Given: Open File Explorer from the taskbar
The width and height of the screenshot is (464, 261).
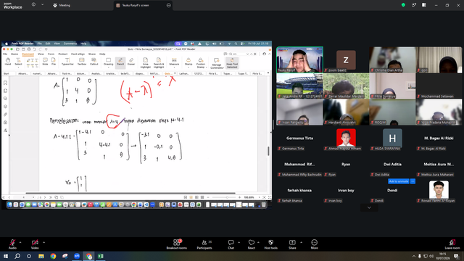Looking at the screenshot, I should coord(41,256).
